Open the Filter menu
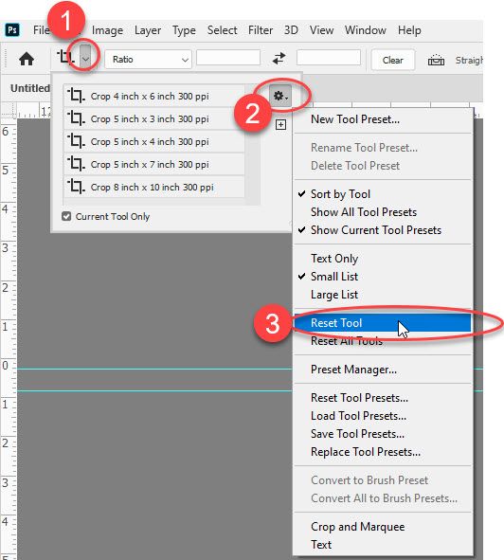 [261, 30]
